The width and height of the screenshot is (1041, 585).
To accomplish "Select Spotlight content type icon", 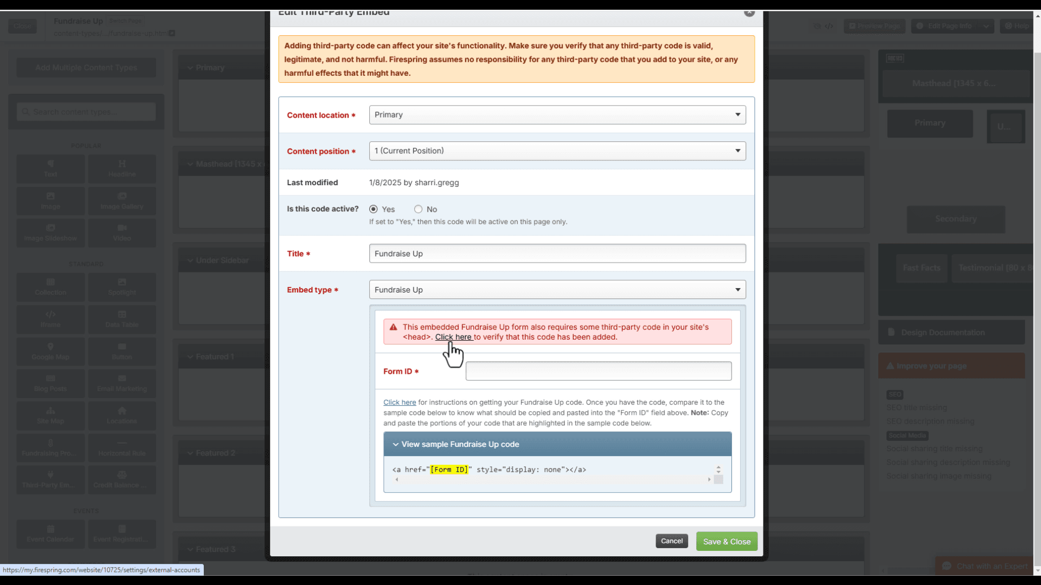I will tap(122, 287).
